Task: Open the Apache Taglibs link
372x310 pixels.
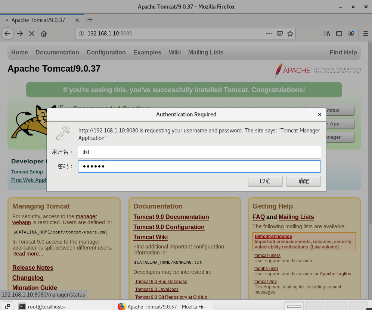Action: click(335, 274)
